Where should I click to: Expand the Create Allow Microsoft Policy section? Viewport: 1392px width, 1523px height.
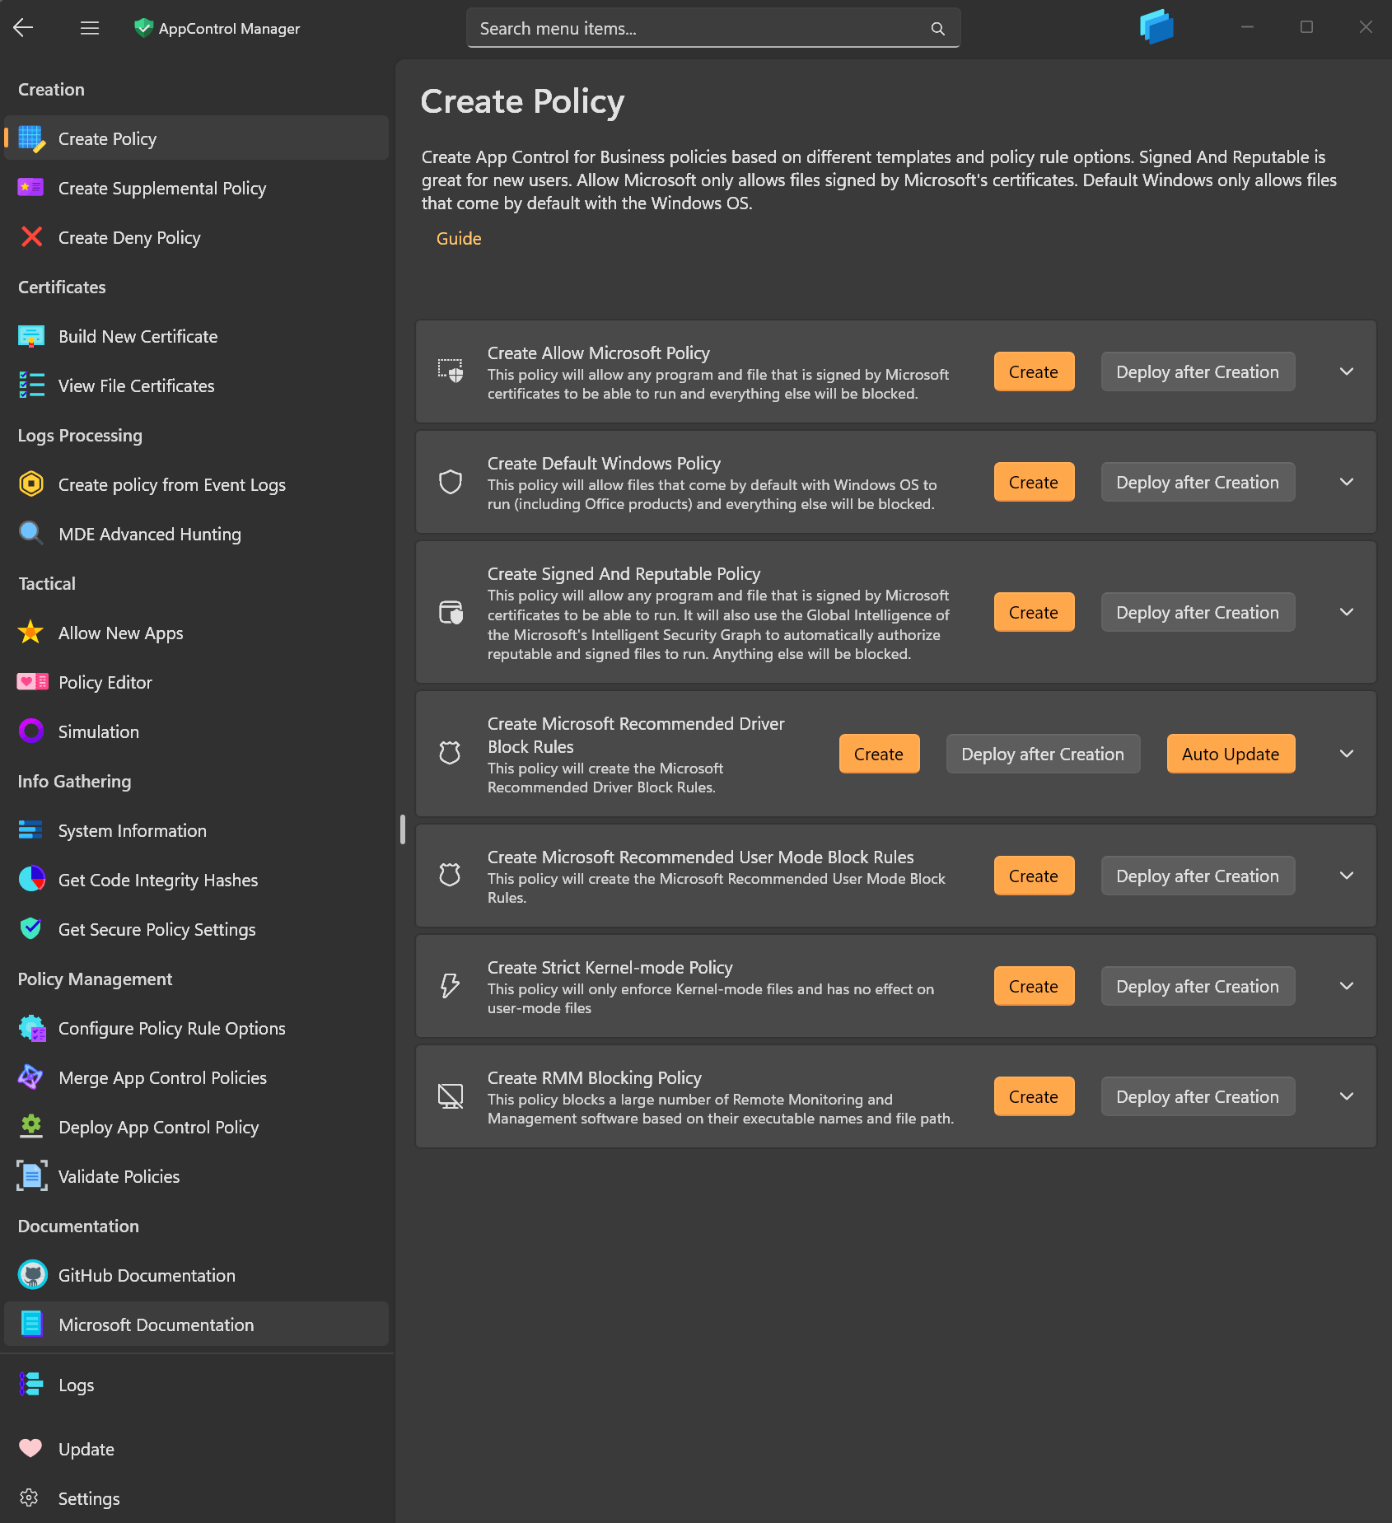coord(1346,372)
